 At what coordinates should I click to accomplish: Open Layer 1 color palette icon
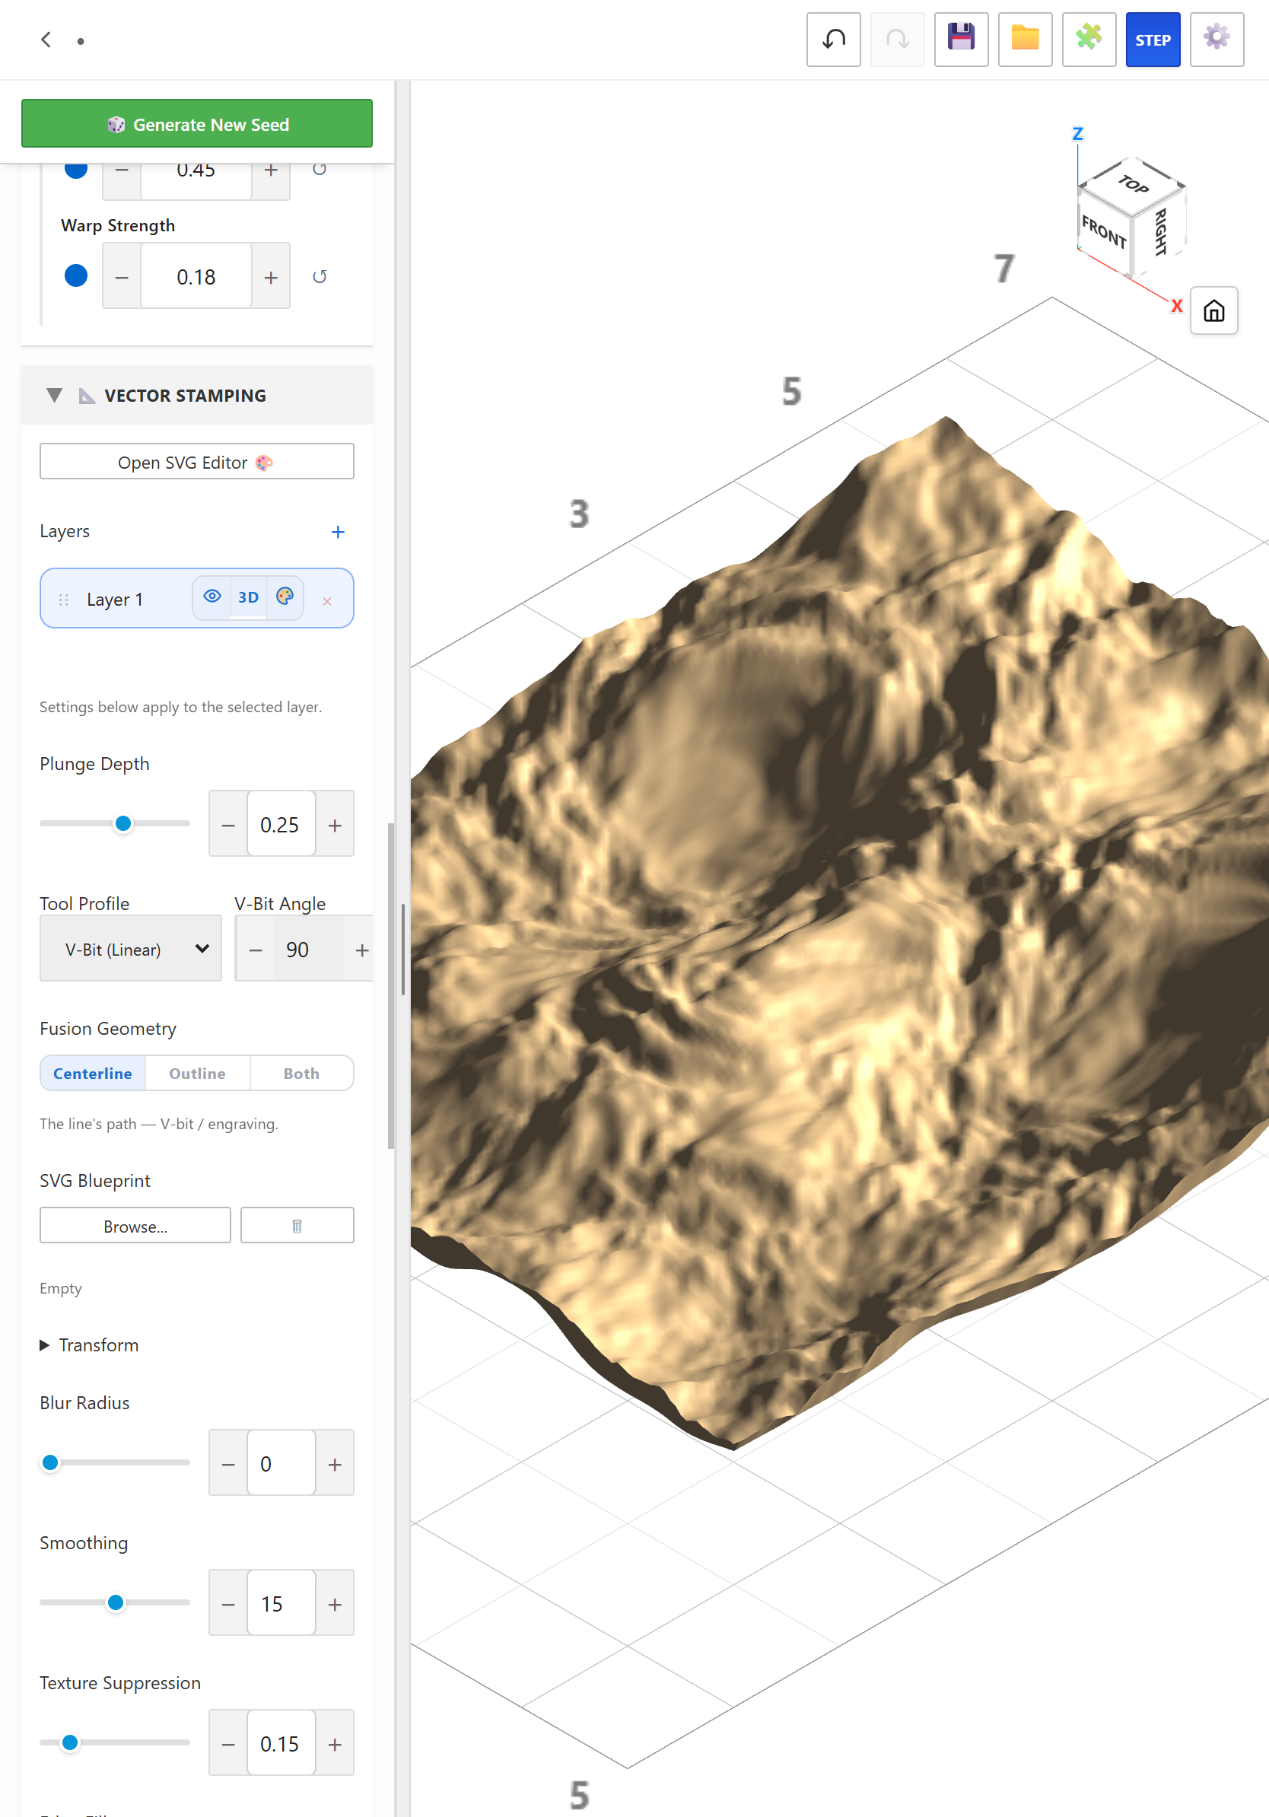point(285,597)
